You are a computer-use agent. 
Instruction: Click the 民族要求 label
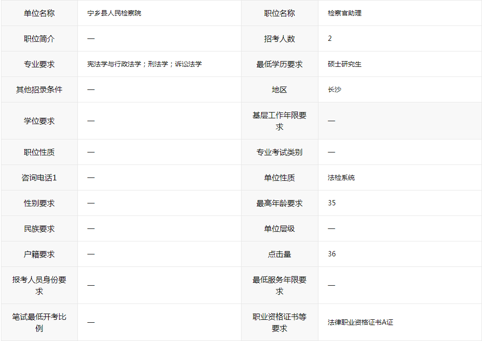coord(39,229)
